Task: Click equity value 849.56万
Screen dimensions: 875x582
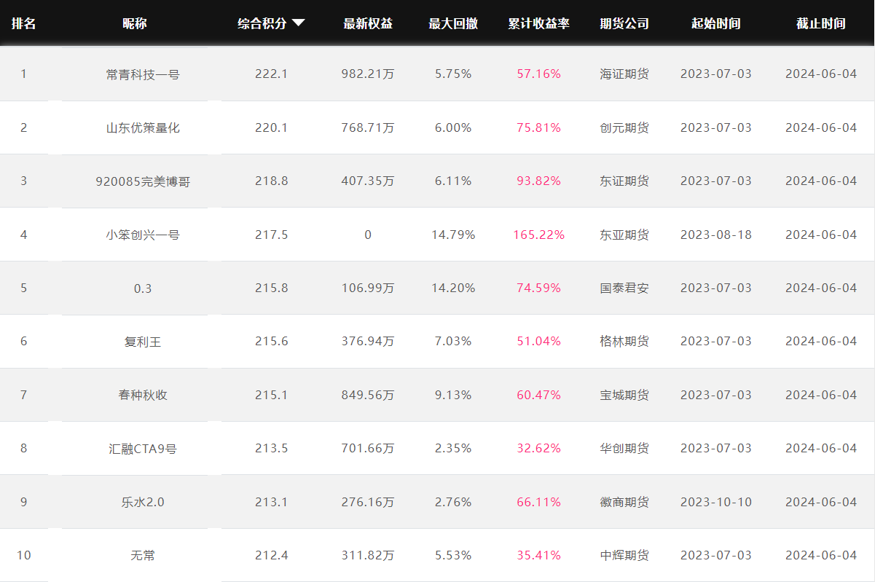Action: coord(368,395)
